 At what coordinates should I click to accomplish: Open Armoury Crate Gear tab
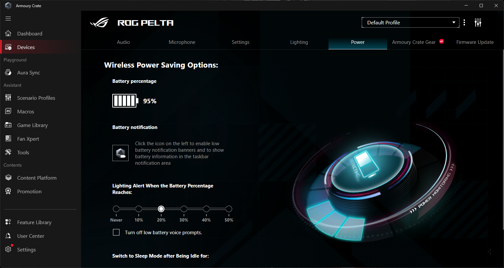[x=413, y=42]
